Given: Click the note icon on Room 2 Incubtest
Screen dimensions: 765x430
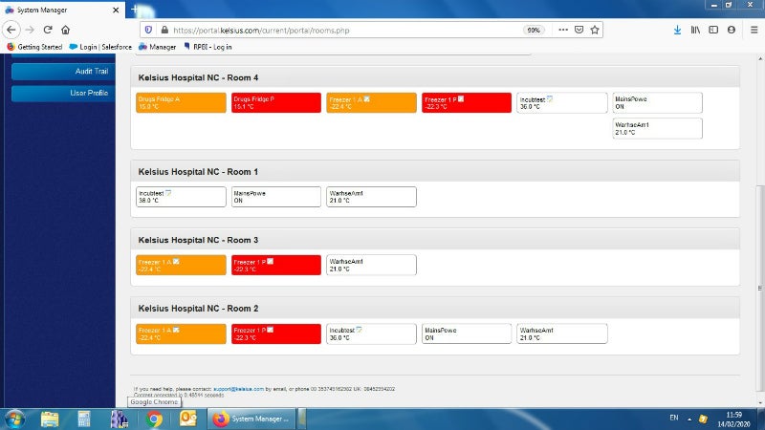Looking at the screenshot, I should click(359, 329).
